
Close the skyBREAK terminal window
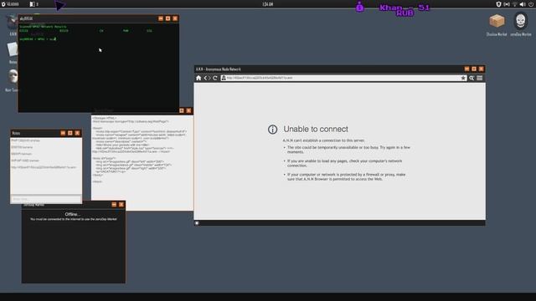(x=175, y=18)
